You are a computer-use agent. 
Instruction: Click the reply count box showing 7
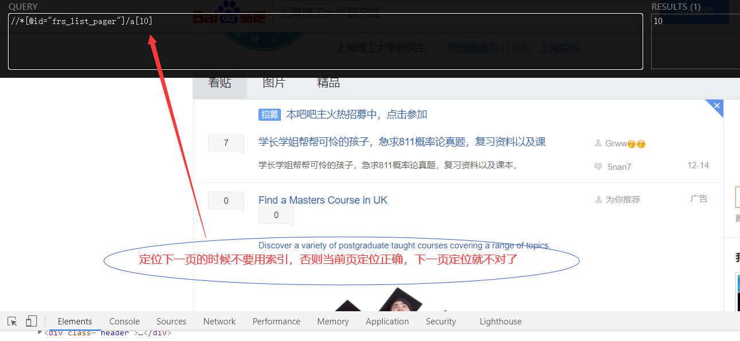click(x=226, y=143)
